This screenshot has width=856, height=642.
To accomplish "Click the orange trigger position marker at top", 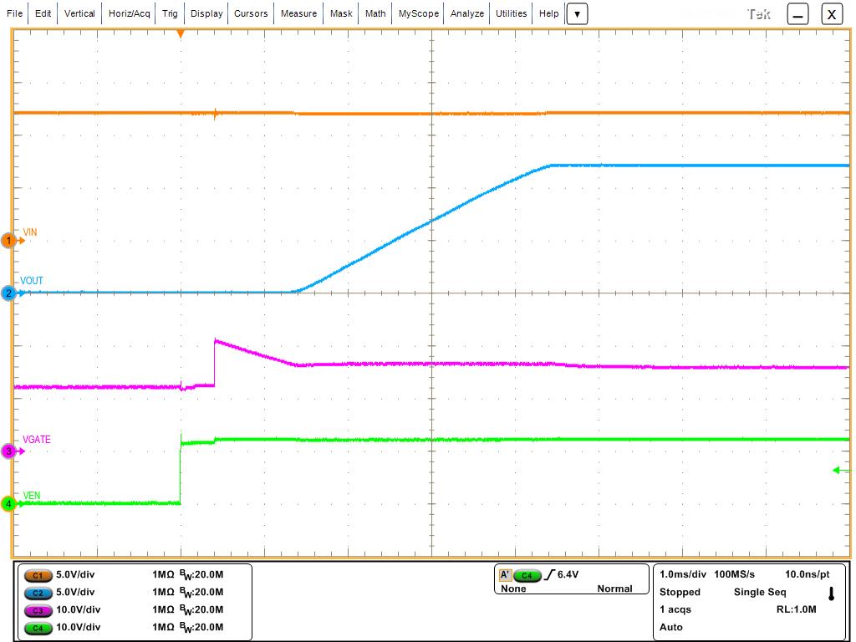I will coord(180,33).
